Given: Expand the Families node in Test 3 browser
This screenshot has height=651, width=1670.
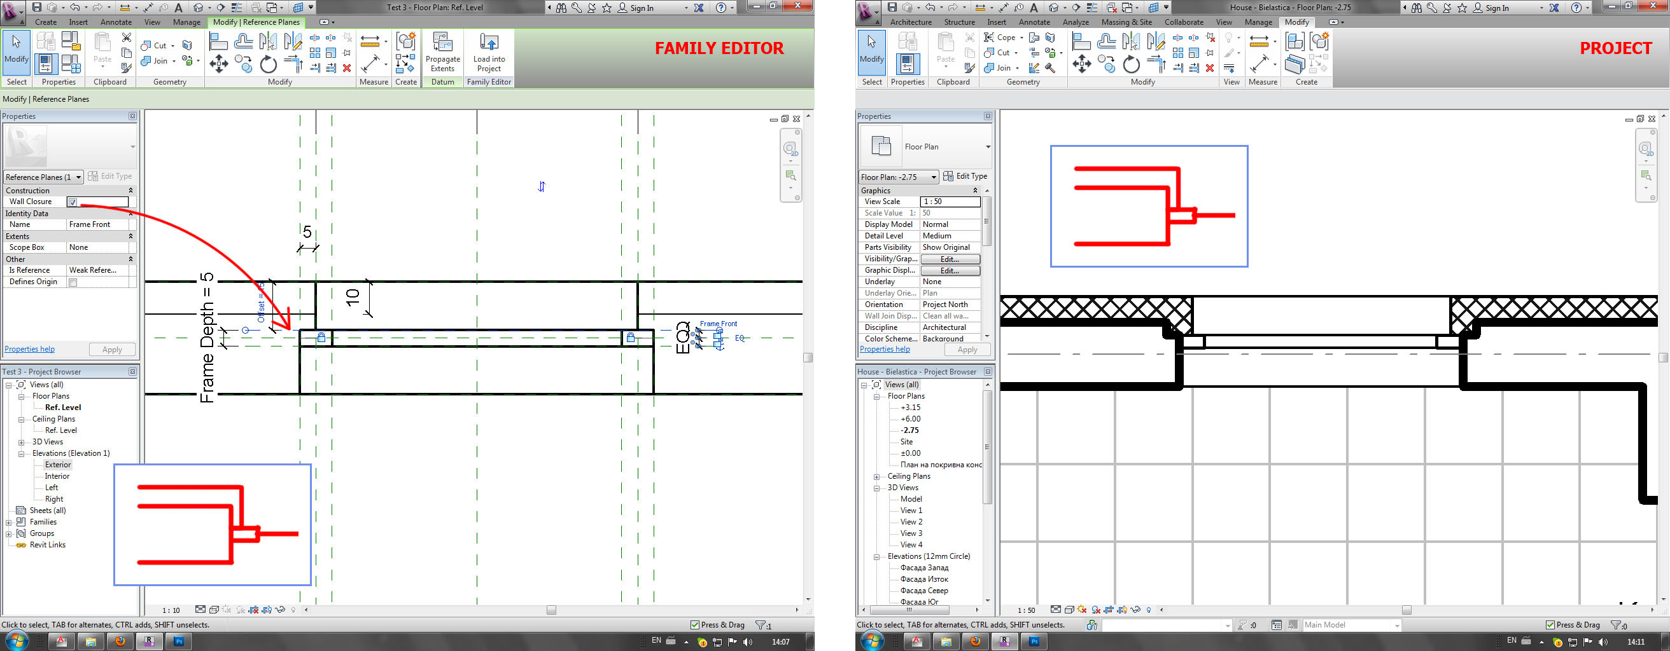Looking at the screenshot, I should coord(8,522).
